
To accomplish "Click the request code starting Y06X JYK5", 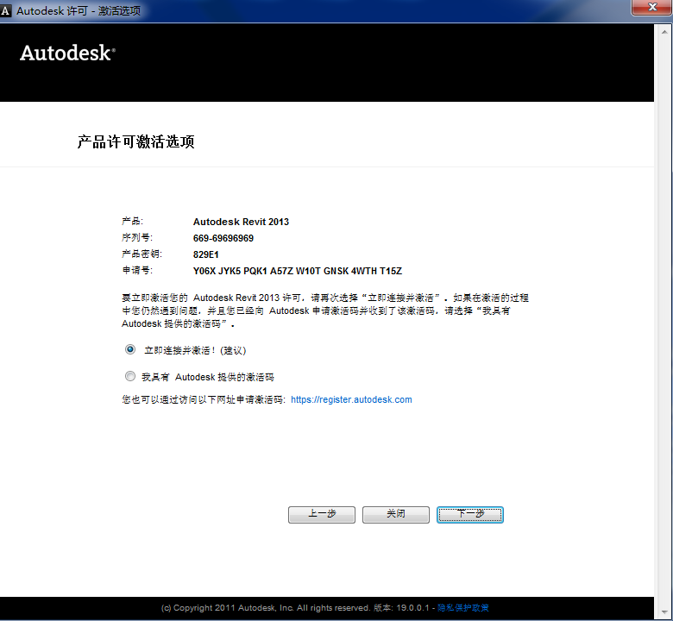I will [298, 271].
